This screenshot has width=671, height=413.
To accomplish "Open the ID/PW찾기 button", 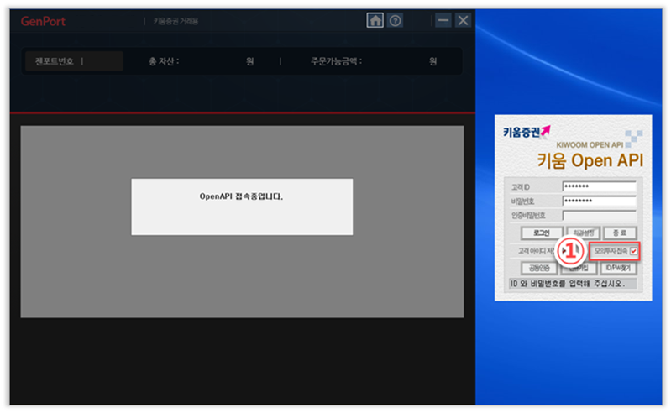I will [618, 268].
